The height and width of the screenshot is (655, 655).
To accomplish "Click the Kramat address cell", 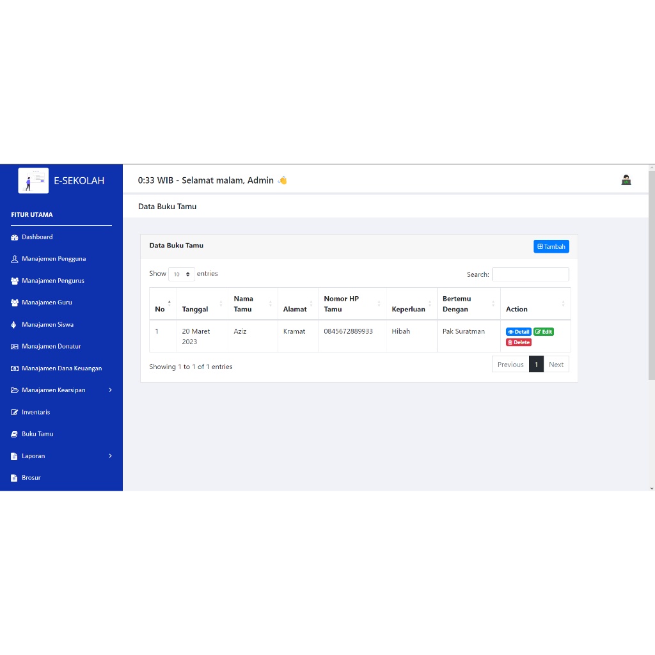I will 298,336.
